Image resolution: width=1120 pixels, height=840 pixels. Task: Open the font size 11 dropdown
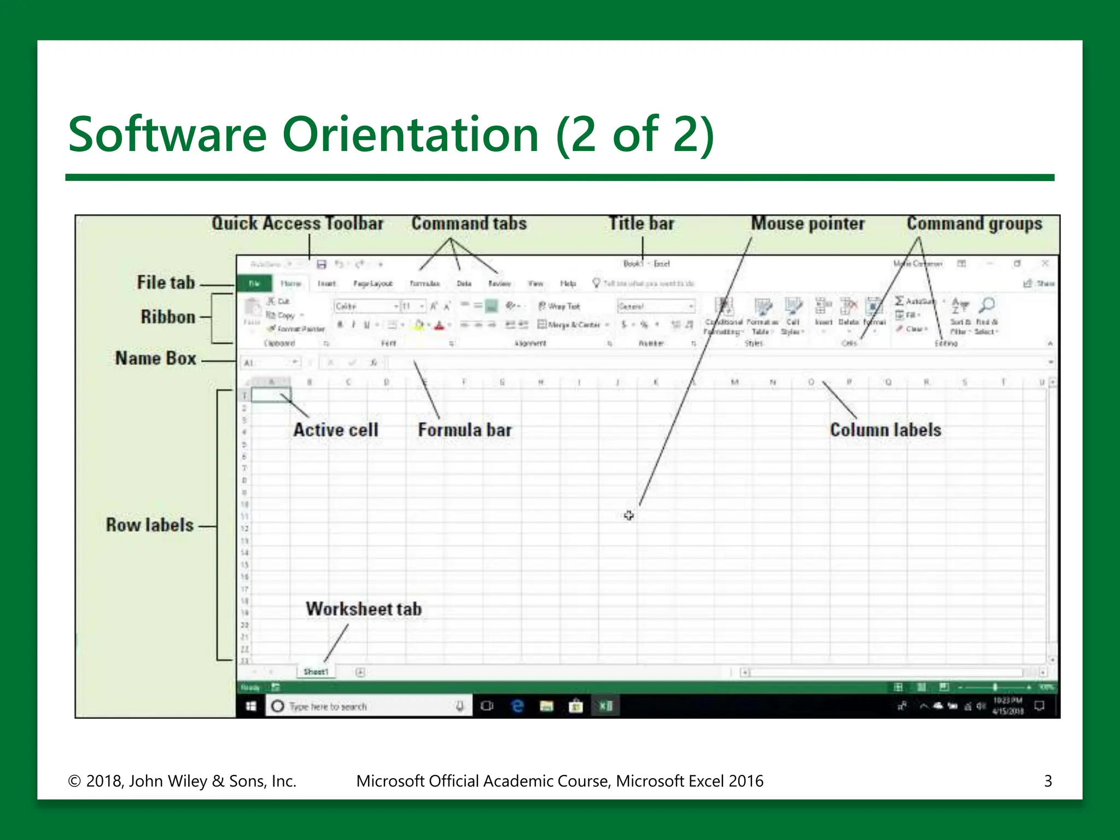[x=422, y=306]
